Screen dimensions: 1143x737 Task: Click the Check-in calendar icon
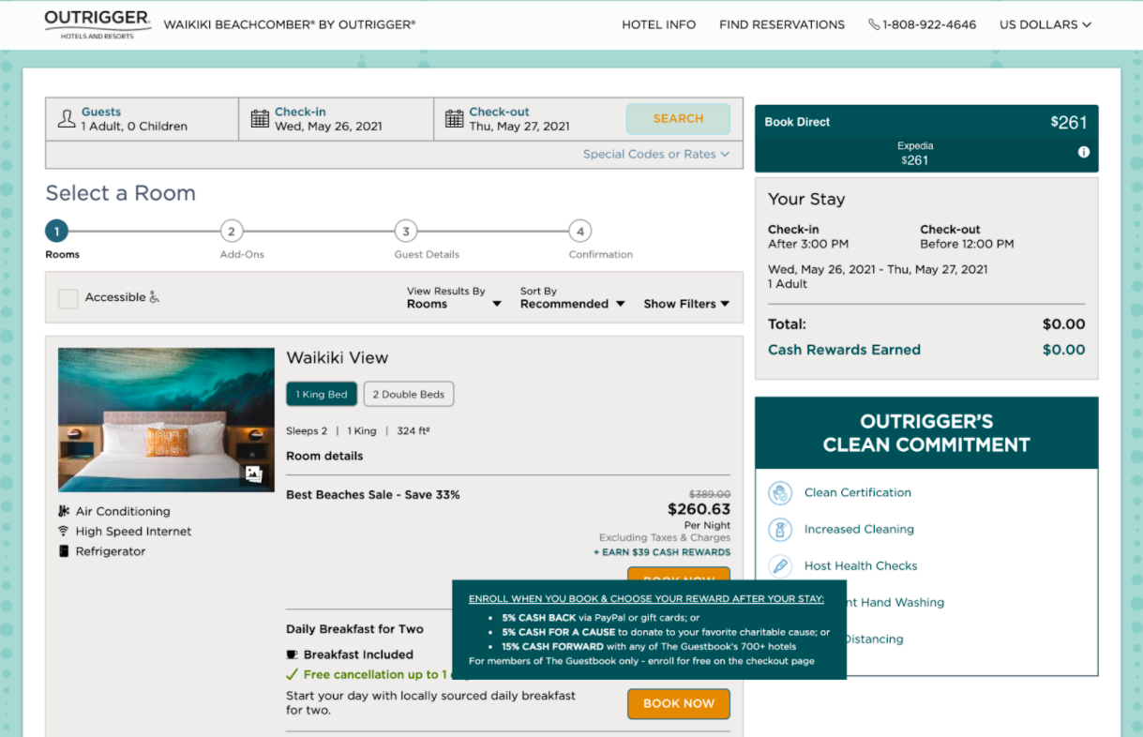(260, 119)
